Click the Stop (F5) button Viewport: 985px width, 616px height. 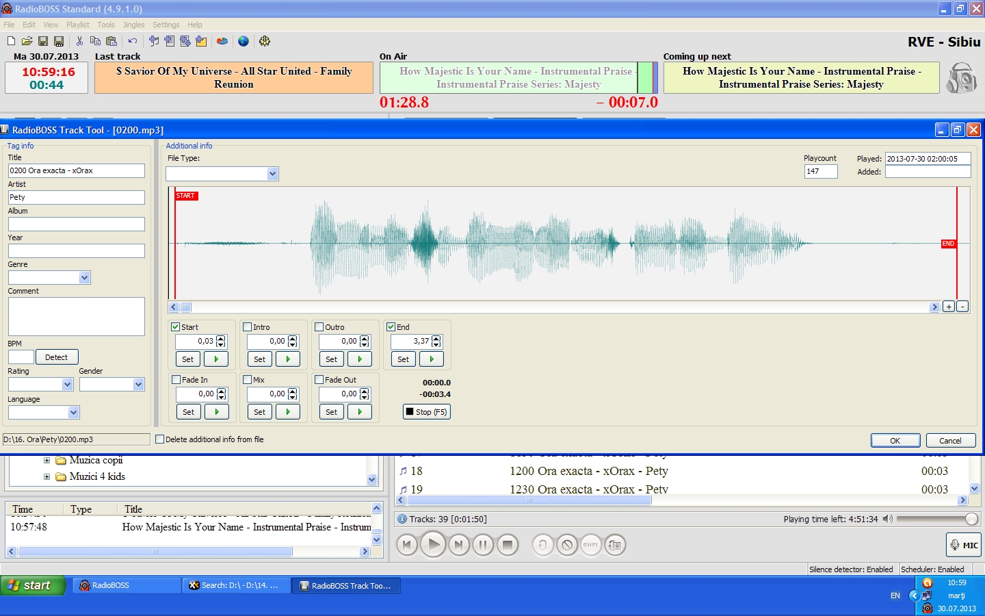point(427,412)
